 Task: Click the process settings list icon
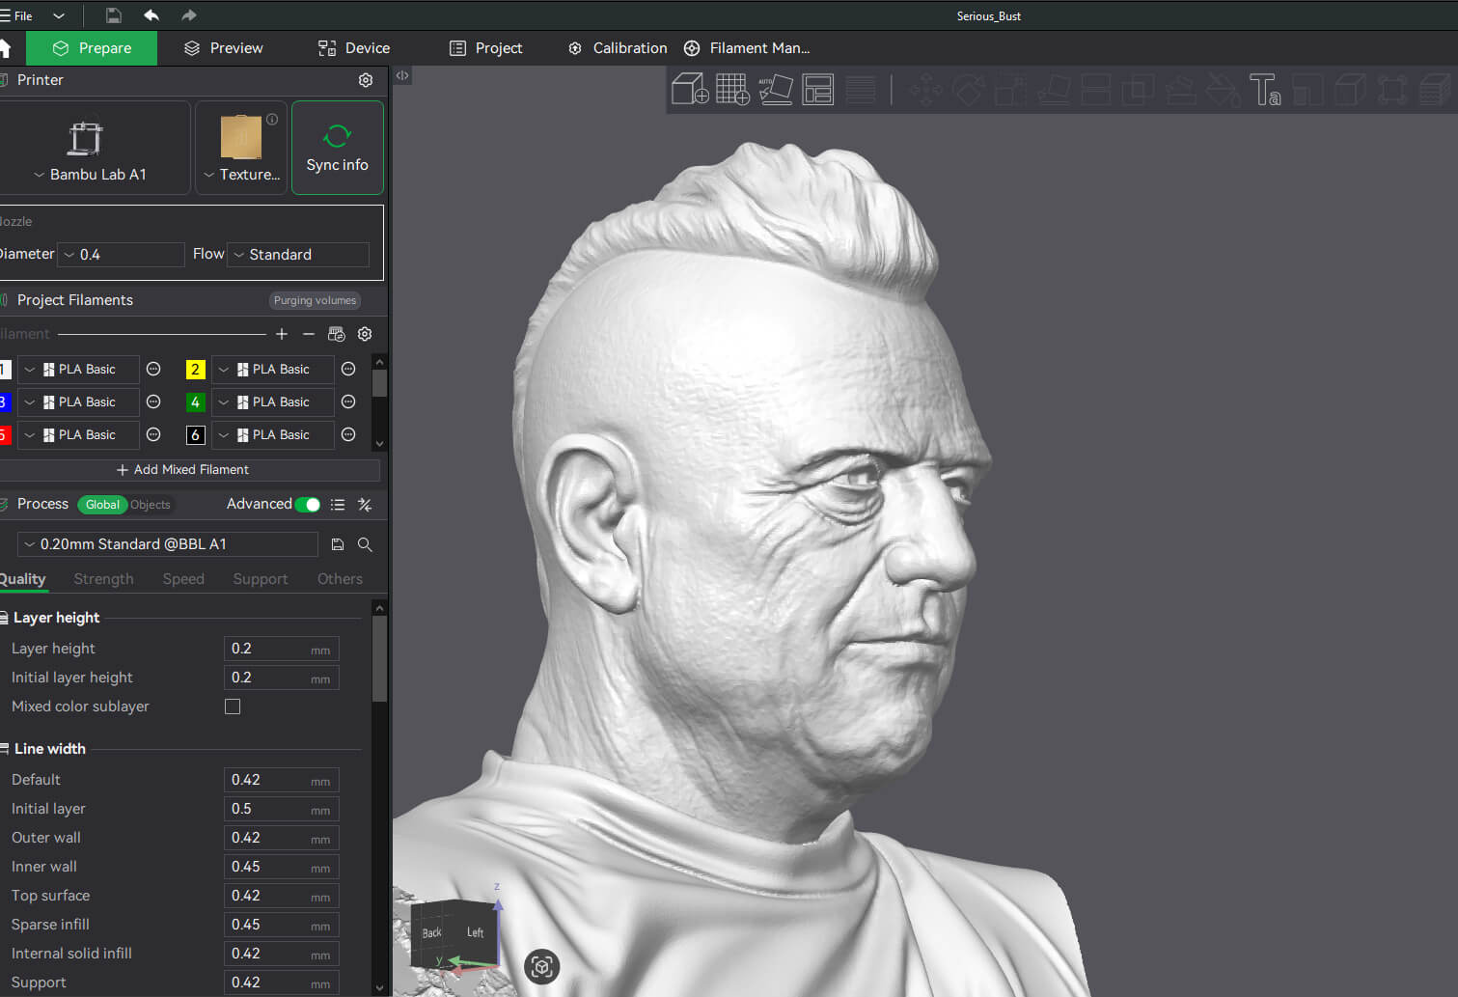pyautogui.click(x=338, y=505)
